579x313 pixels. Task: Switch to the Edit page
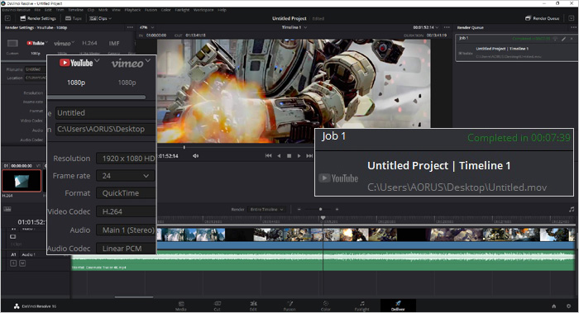(253, 306)
